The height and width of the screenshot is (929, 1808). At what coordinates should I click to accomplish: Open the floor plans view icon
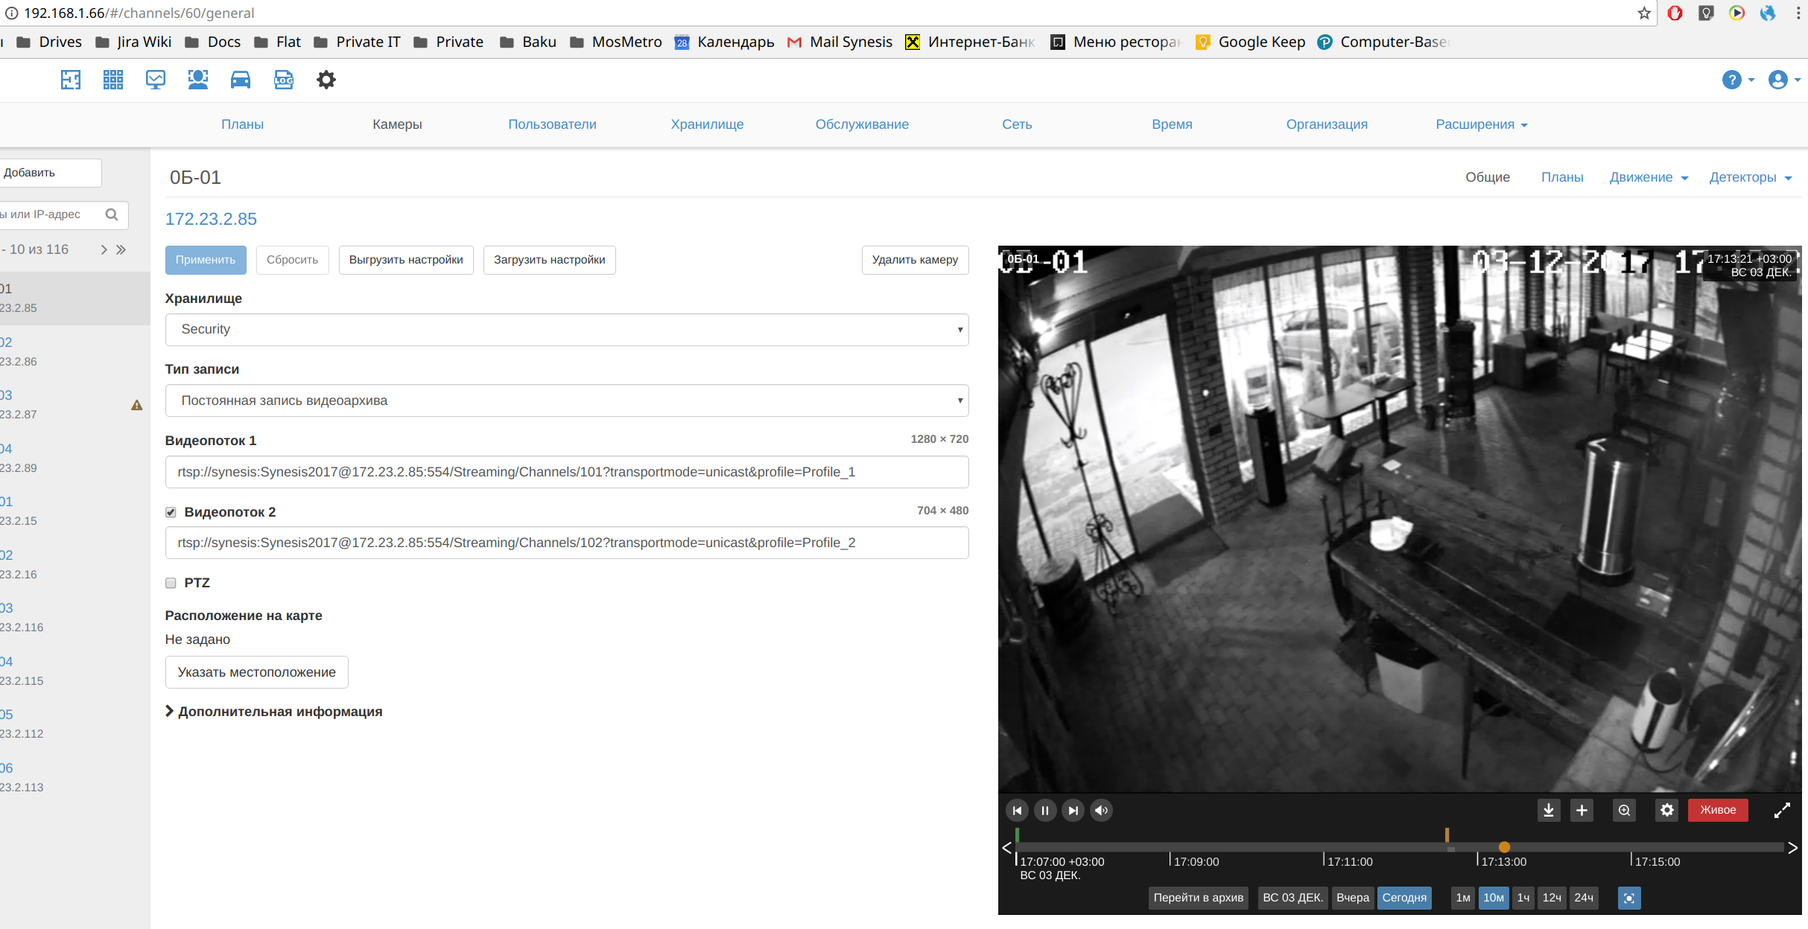tap(71, 80)
